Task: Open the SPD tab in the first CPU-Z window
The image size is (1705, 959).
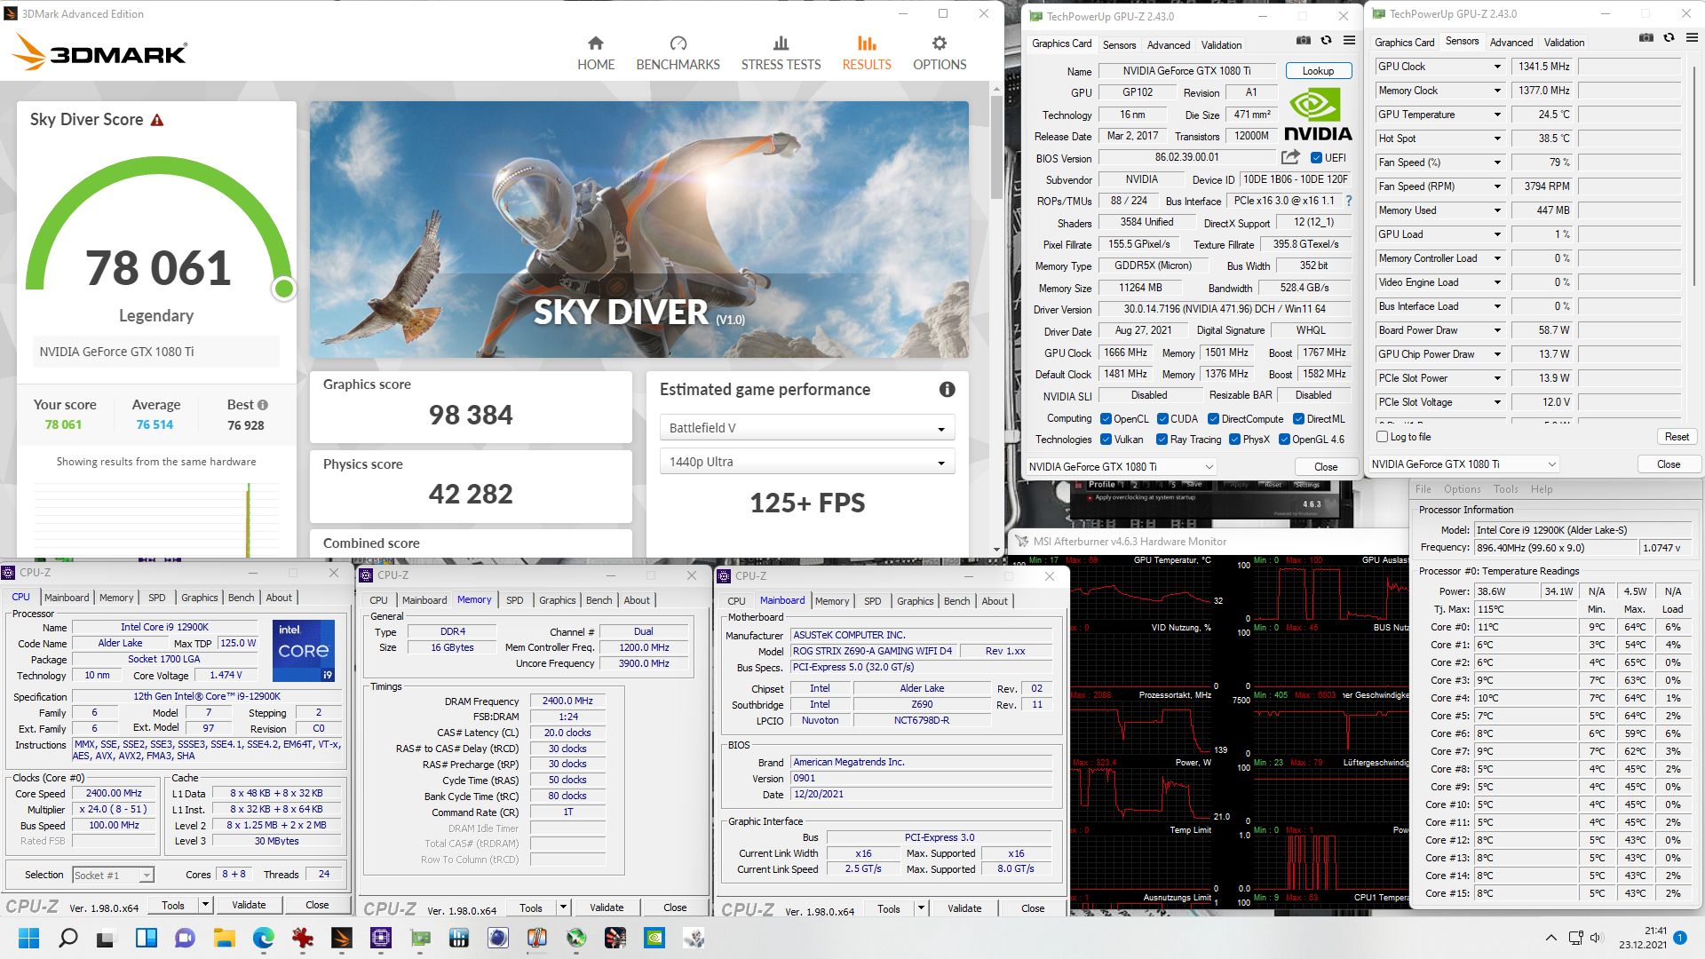Action: 157,598
